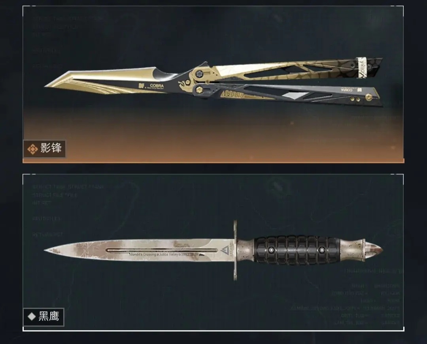This screenshot has height=344, width=427.
Task: Open the 影锋 butterfly knife skin card
Action: click(213, 84)
